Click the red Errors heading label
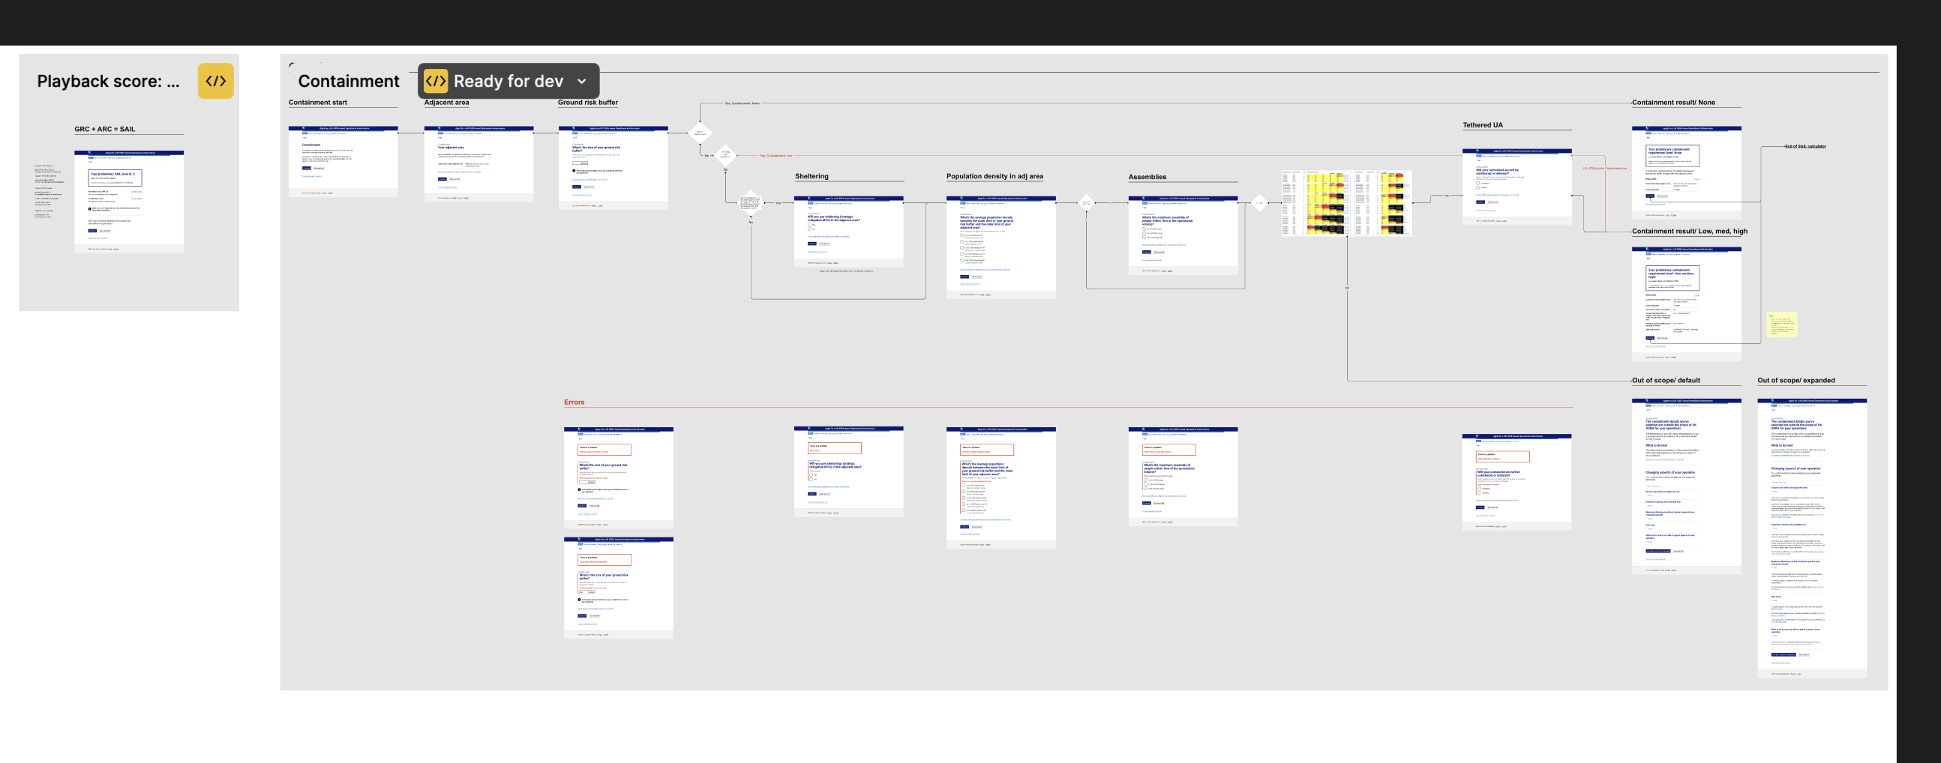 (x=574, y=402)
